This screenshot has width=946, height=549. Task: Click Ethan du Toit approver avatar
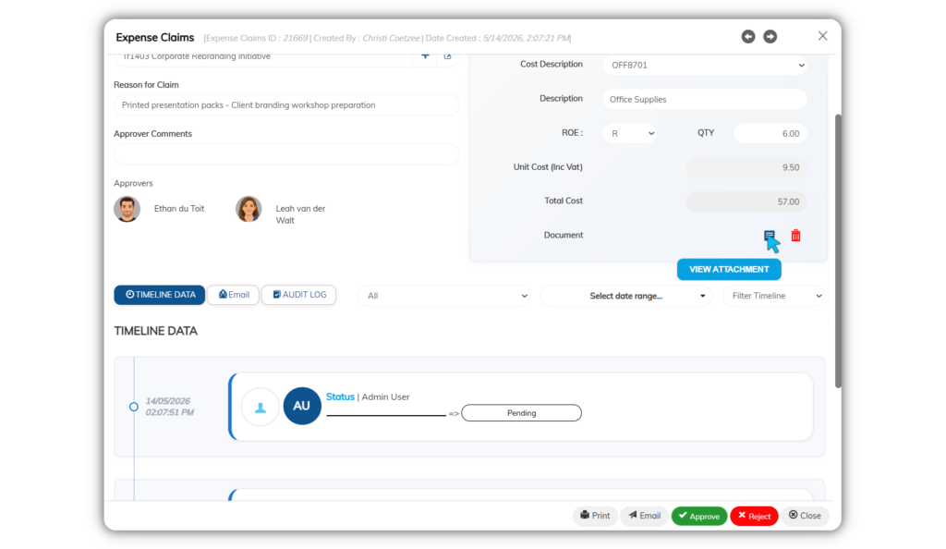click(x=127, y=209)
